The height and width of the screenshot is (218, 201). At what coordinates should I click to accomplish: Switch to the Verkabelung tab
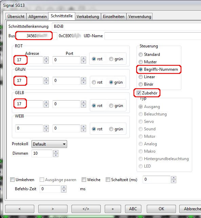88,17
